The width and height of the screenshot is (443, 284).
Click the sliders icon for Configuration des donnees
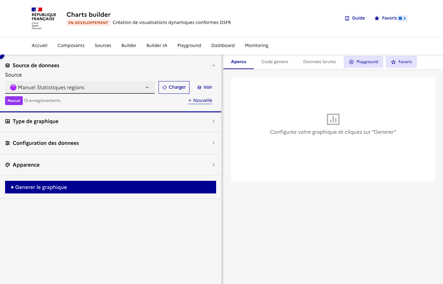pyautogui.click(x=7, y=143)
